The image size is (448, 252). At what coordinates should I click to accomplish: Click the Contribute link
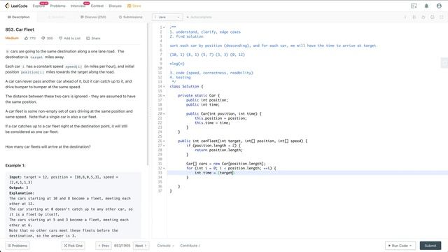[190, 246]
